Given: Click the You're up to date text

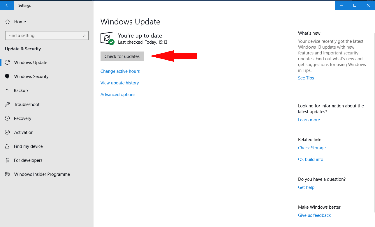Looking at the screenshot, I should [x=140, y=36].
